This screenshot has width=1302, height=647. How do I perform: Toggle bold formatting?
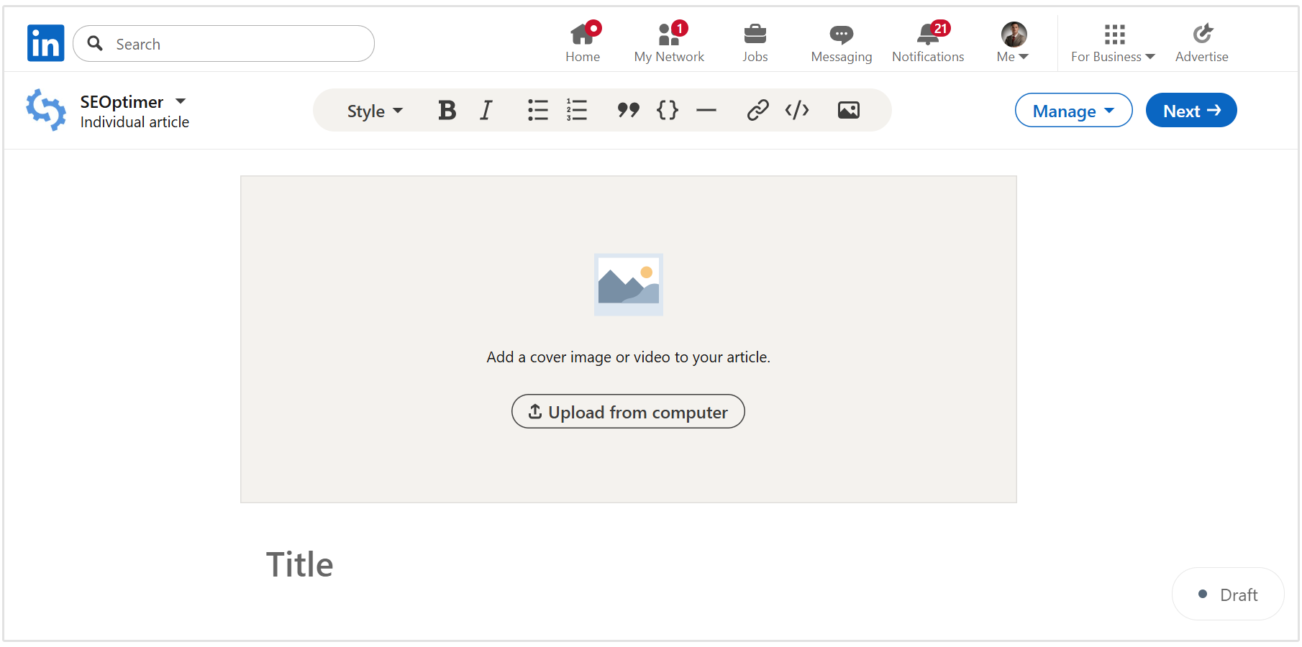447,110
